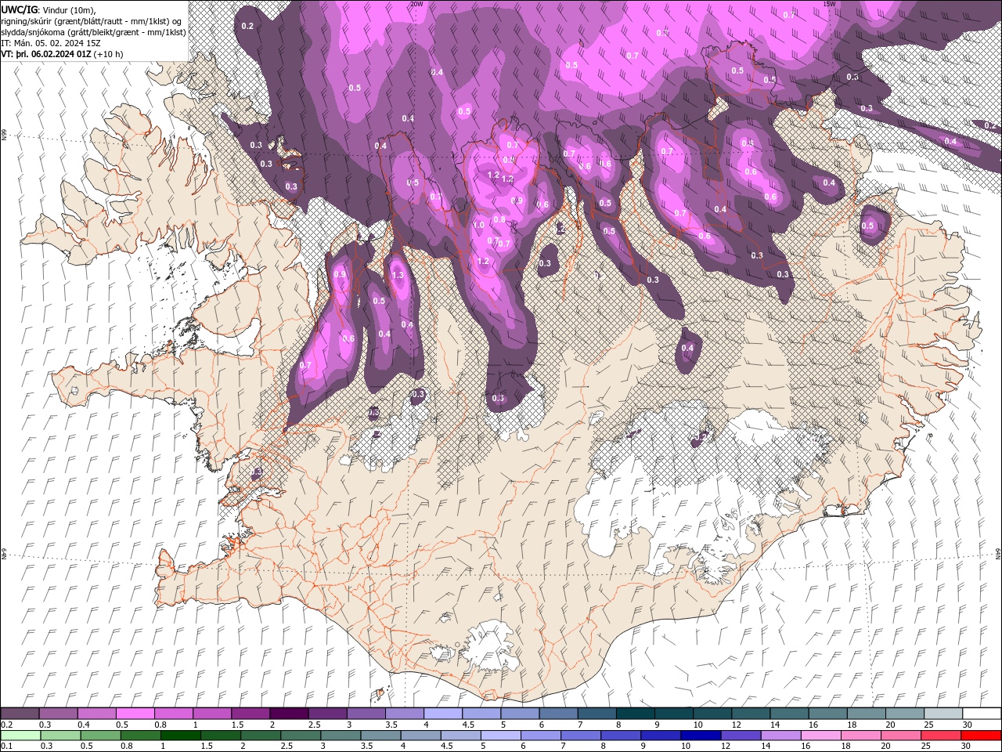
Task: Click the 'slydda/snjókoma' legend description line
Action: (94, 32)
